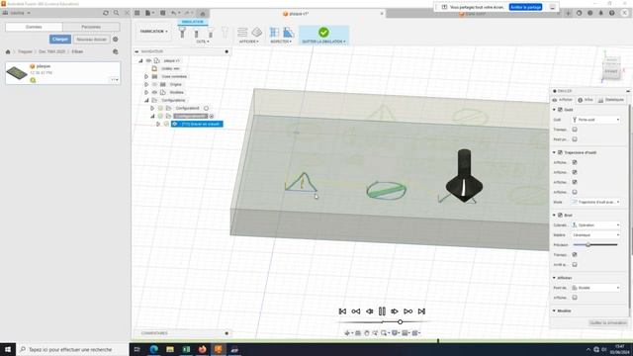The width and height of the screenshot is (633, 356).
Task: Toggle the Point pr... checkbox
Action: click(575, 139)
